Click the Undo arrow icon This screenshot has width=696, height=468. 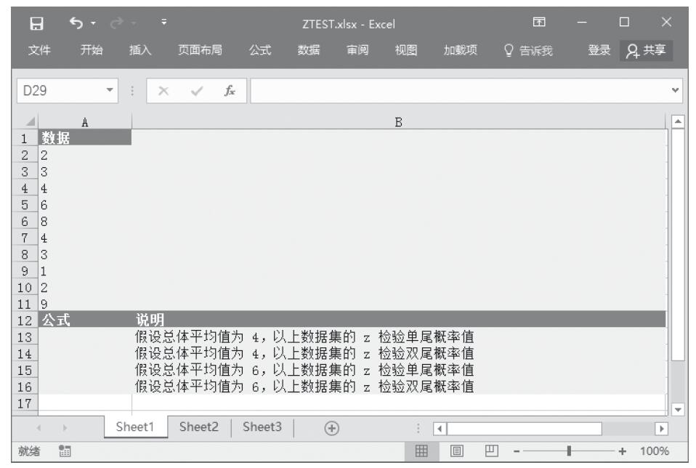pyautogui.click(x=76, y=25)
